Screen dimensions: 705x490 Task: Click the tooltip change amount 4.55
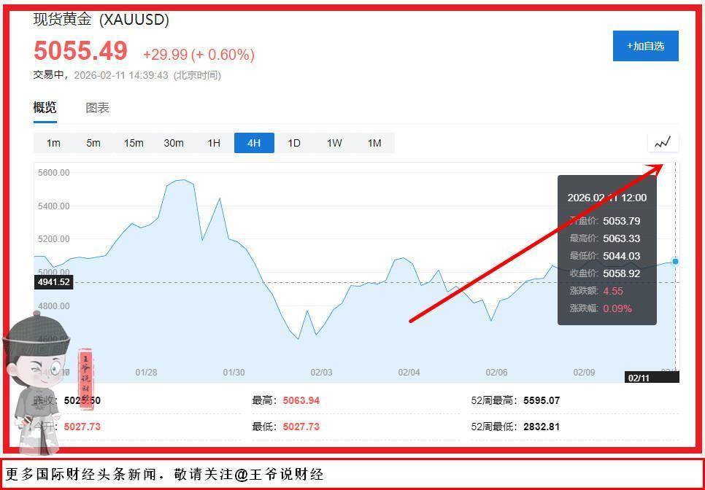point(613,291)
